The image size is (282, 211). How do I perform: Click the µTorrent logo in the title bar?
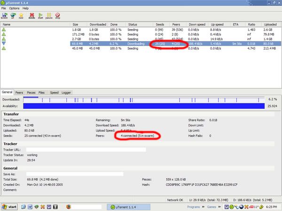(x=3, y=3)
